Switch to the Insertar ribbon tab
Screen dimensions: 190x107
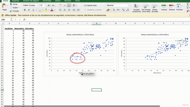(x=16, y=1)
